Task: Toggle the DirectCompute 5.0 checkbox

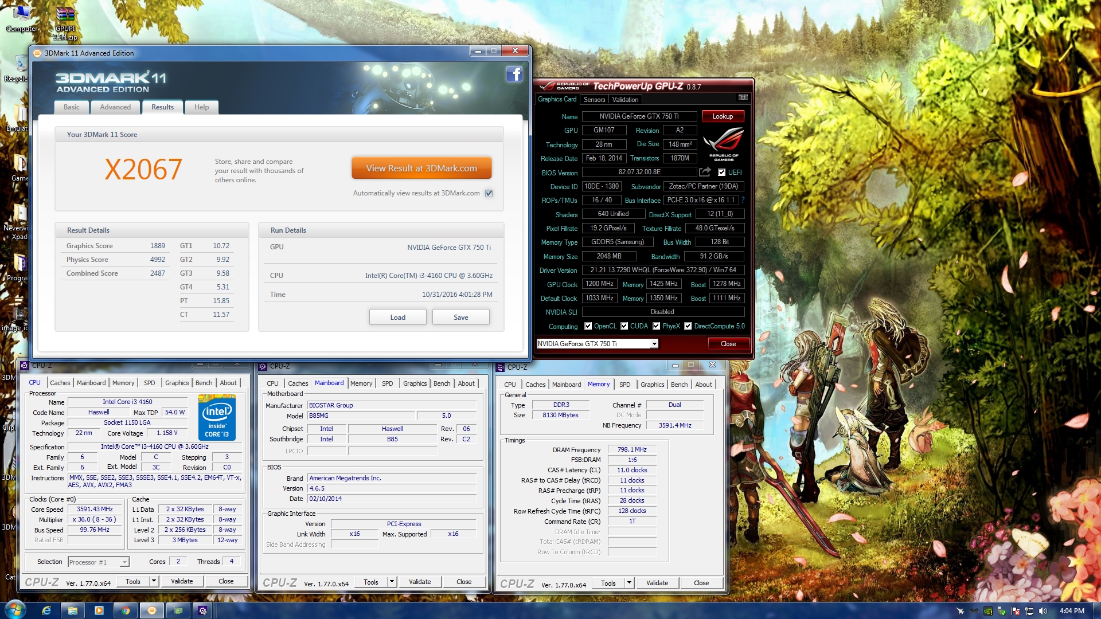Action: point(688,326)
